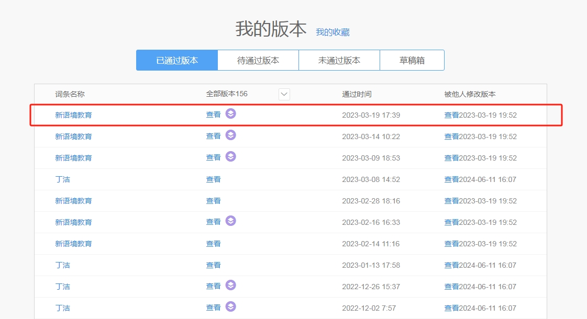Switch to 待通过版本 tab
The height and width of the screenshot is (319, 587).
coord(258,60)
